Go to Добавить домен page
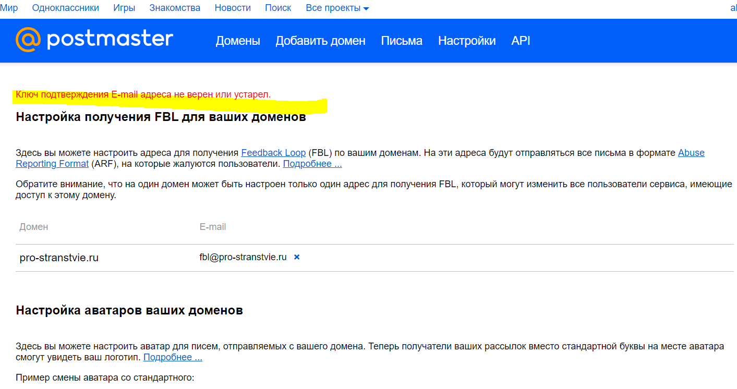Viewport: 737px width, 389px height. (320, 41)
